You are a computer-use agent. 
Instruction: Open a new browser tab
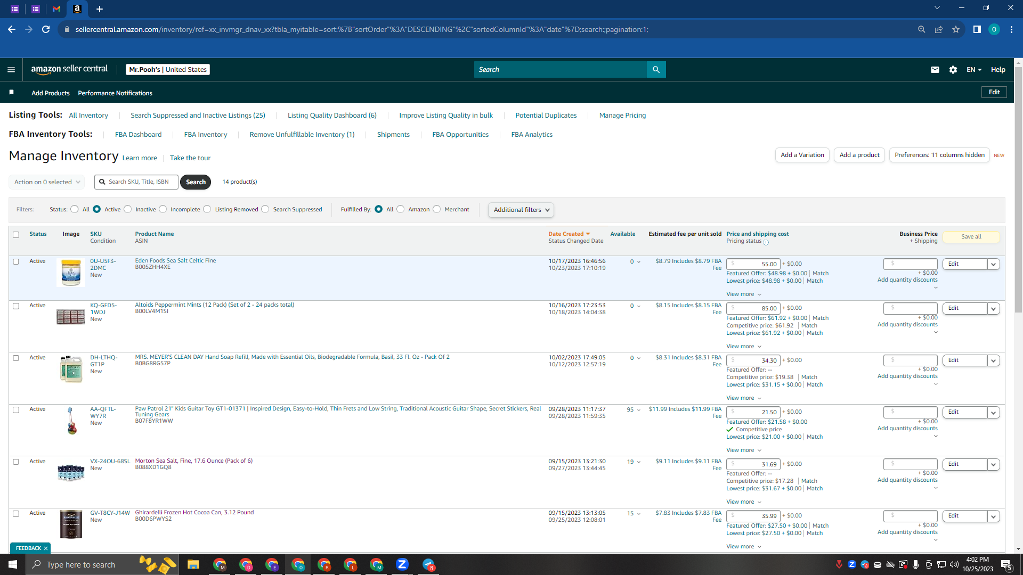click(x=100, y=9)
